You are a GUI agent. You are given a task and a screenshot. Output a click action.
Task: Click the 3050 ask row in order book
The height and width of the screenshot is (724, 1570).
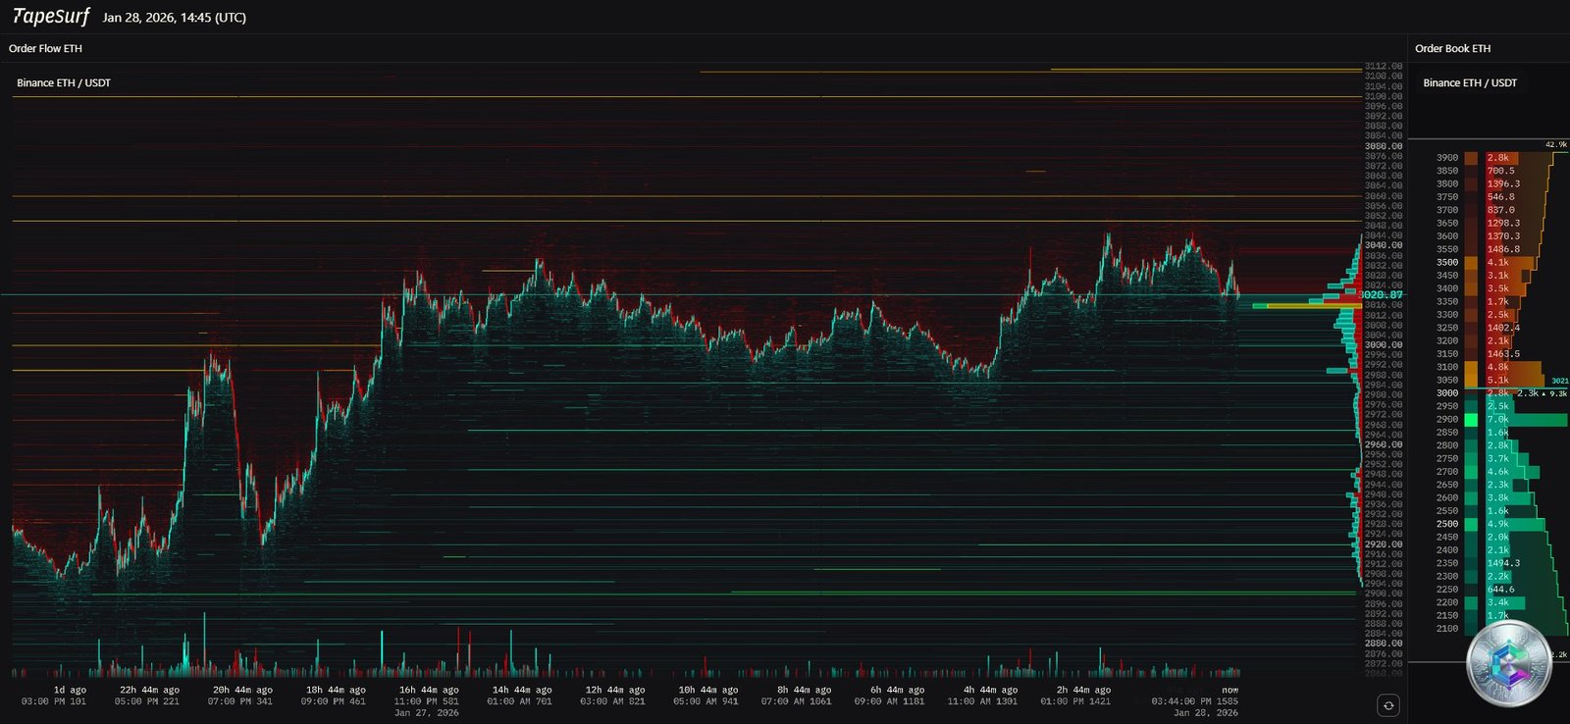tap(1501, 380)
